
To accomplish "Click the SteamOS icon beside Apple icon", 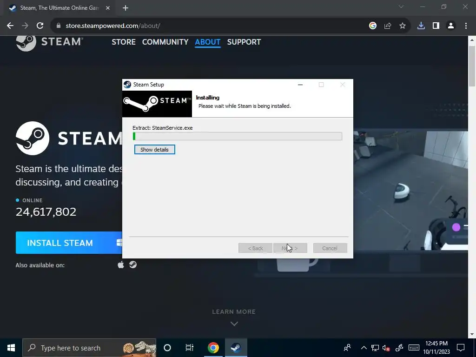I will [133, 264].
